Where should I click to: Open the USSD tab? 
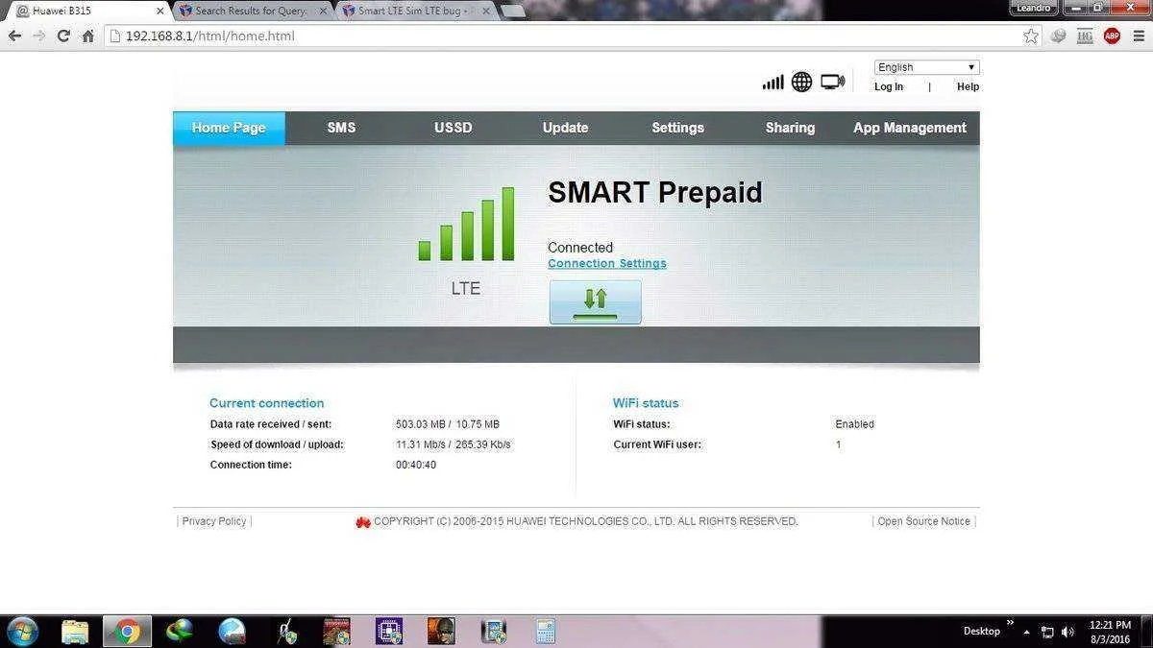454,128
